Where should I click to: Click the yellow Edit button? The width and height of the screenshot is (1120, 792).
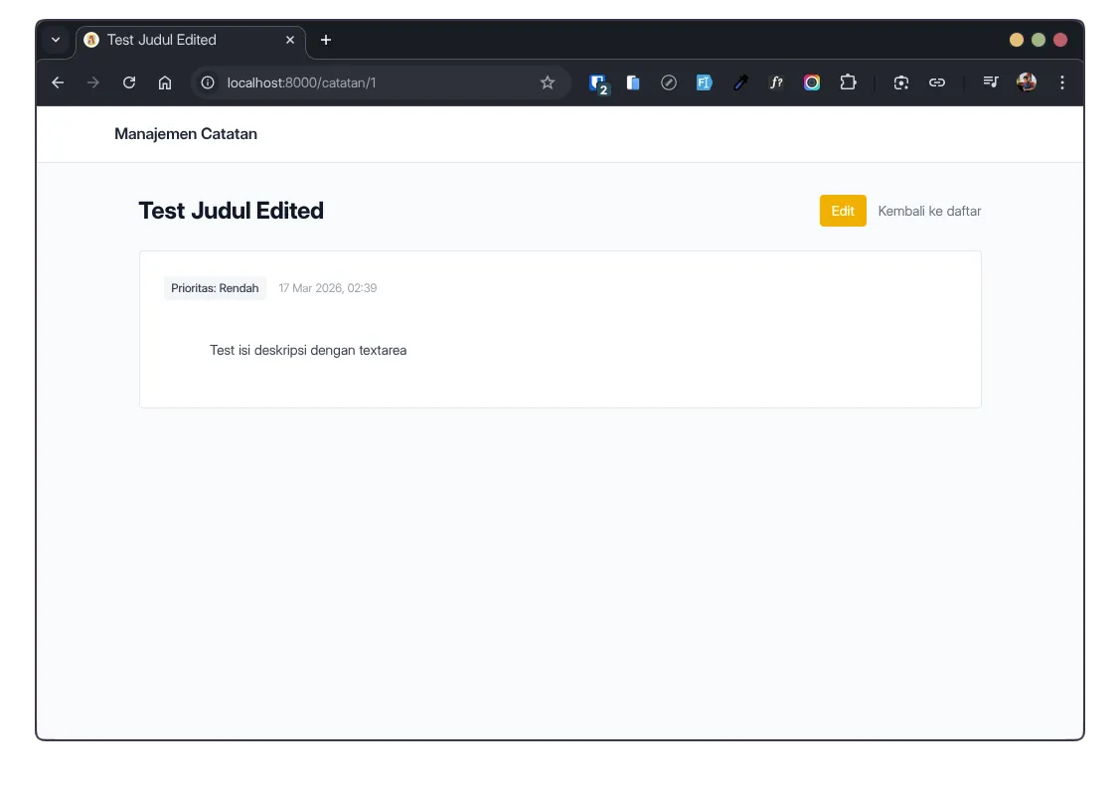pos(843,211)
